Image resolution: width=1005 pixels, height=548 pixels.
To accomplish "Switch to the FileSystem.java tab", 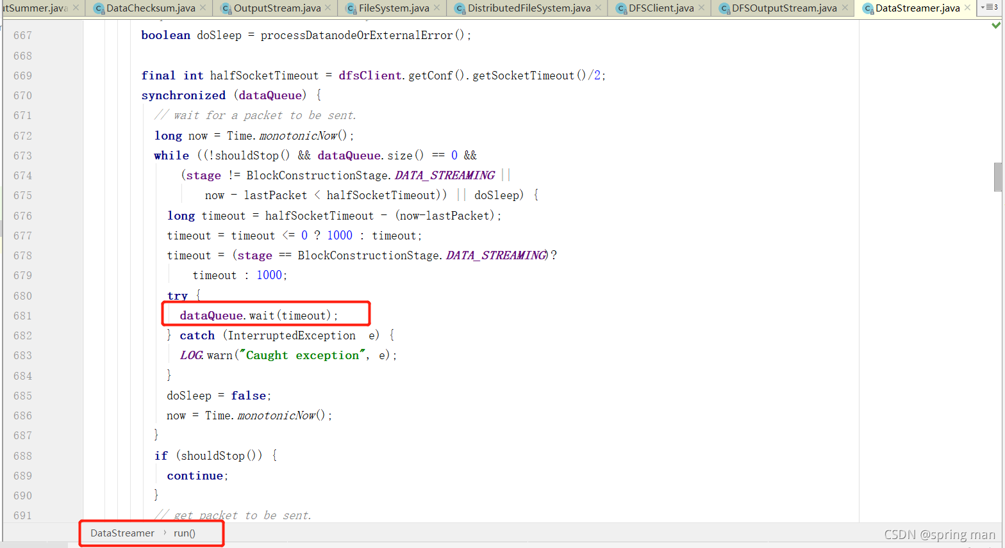I will (x=394, y=8).
